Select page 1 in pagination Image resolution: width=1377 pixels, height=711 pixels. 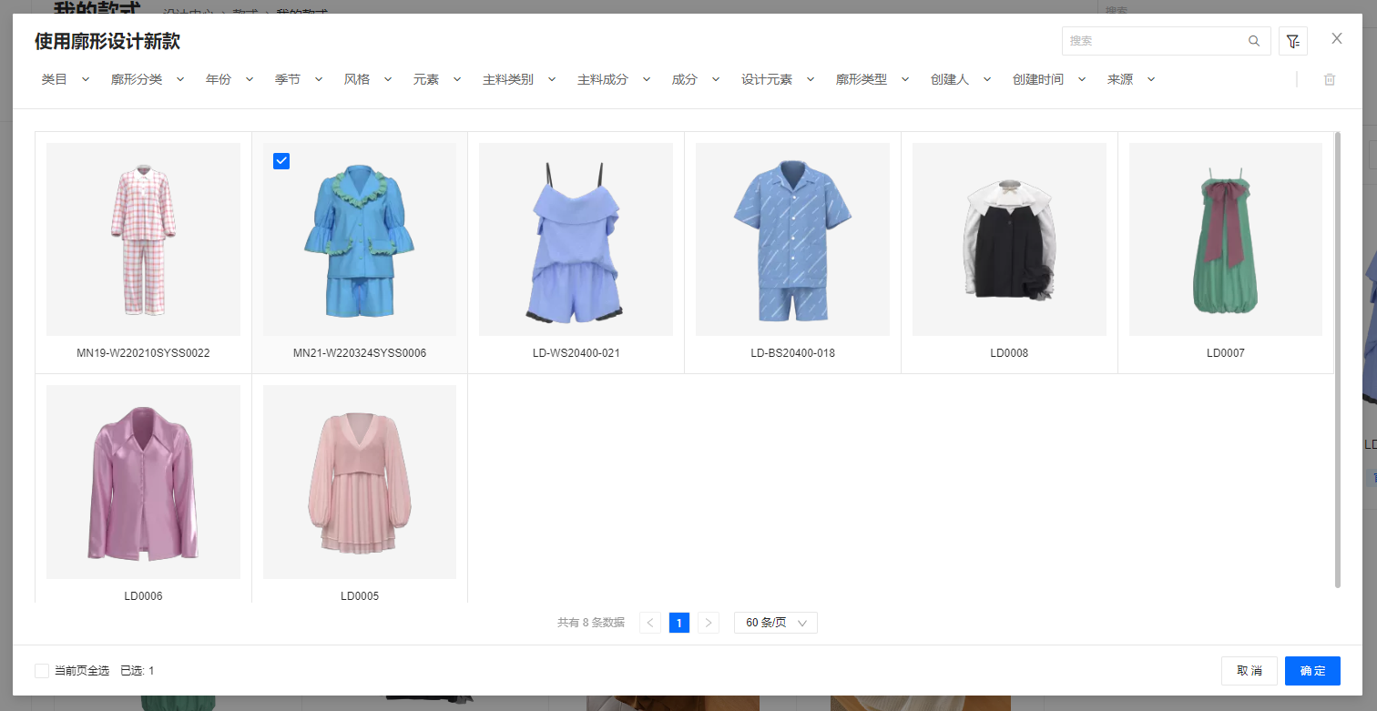pos(678,623)
